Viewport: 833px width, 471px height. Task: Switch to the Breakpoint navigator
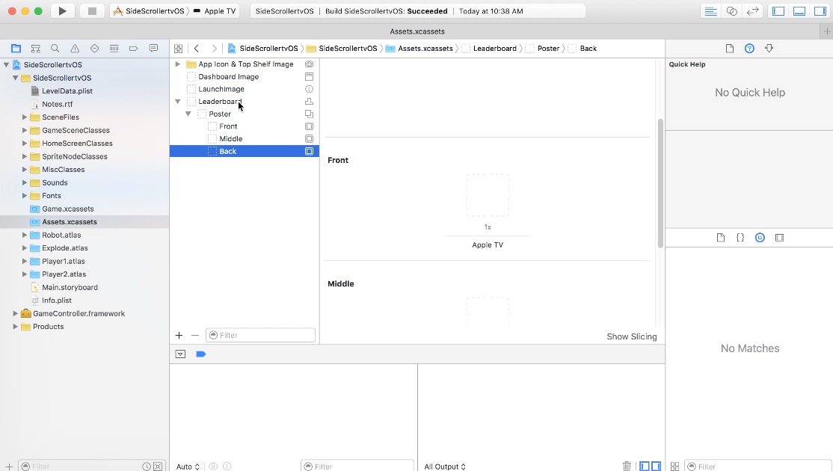pyautogui.click(x=134, y=48)
